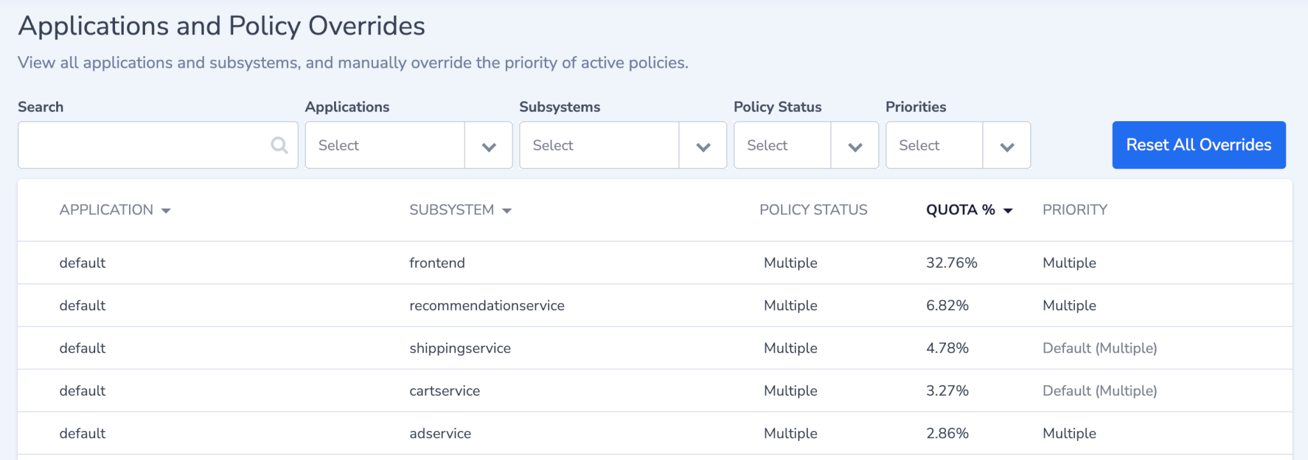This screenshot has width=1308, height=460.
Task: Click the 4.78% quota value
Action: pyautogui.click(x=947, y=348)
